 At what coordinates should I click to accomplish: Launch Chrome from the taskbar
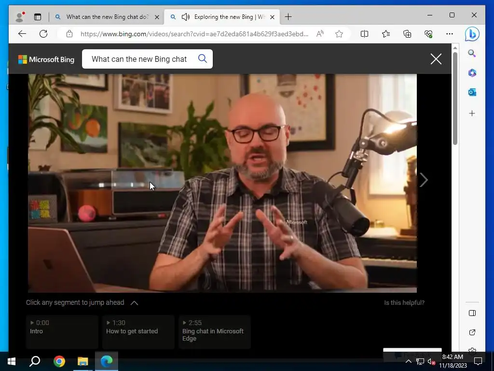59,361
